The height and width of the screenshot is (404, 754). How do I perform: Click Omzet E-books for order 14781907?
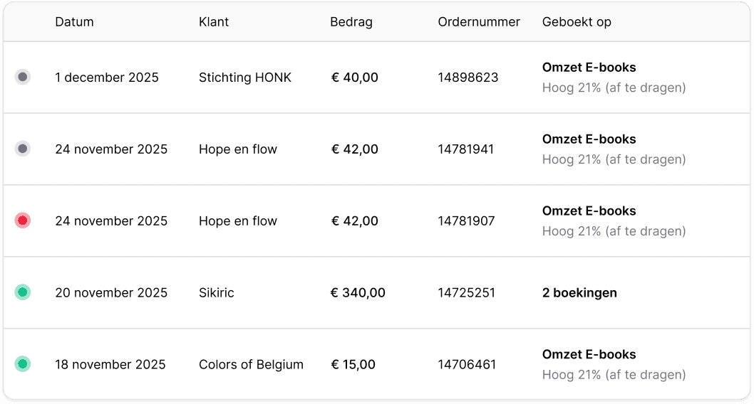click(x=589, y=211)
